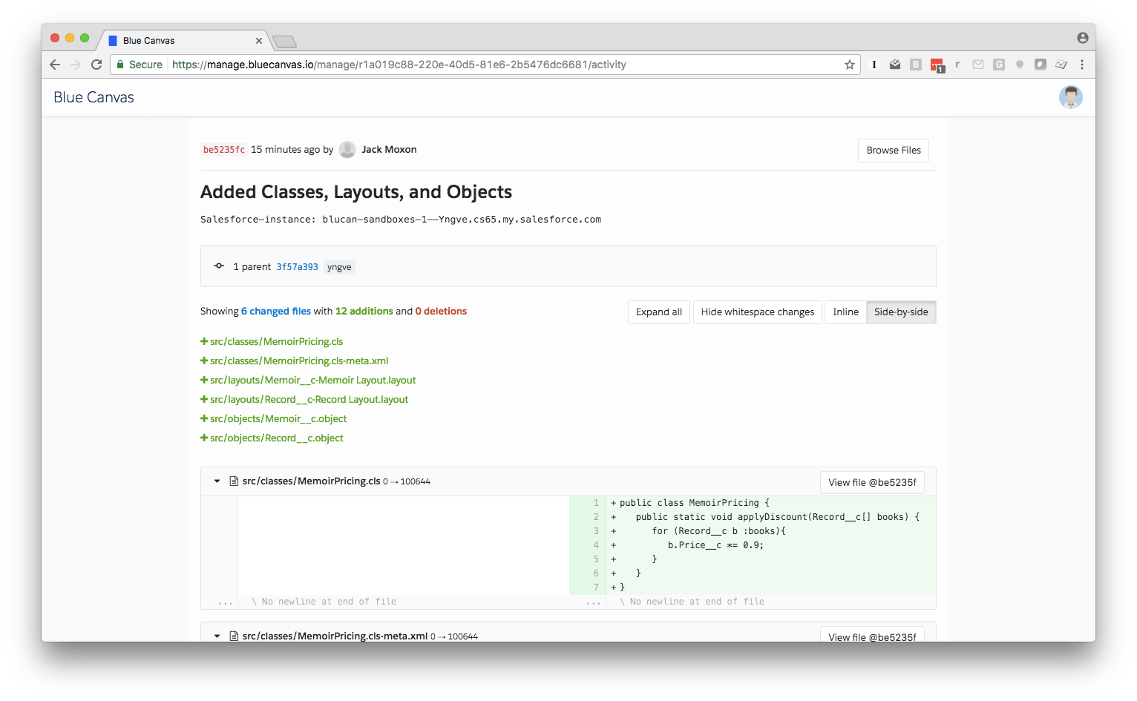1137x701 pixels.
Task: Switch diff view to Side-by-side
Action: coord(901,312)
